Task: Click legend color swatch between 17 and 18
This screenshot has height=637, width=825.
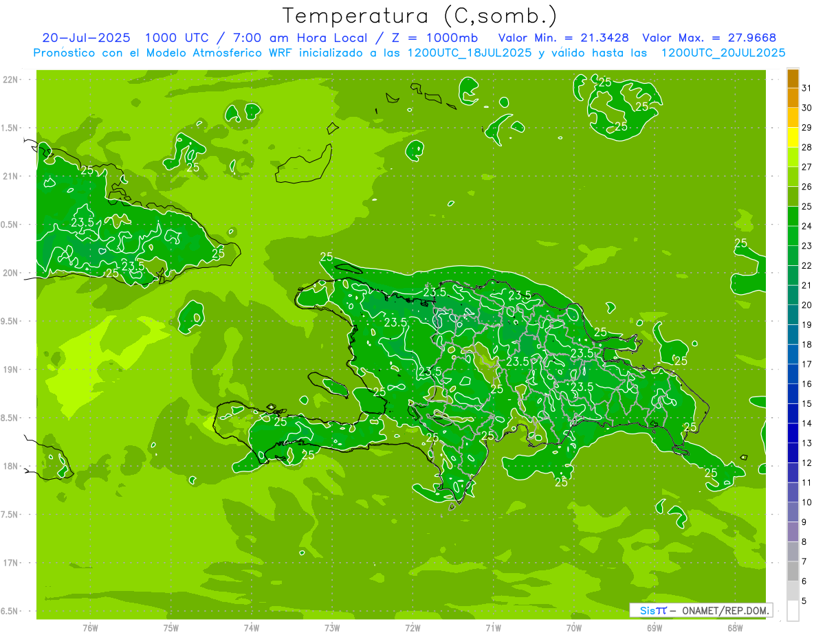Action: [x=793, y=355]
